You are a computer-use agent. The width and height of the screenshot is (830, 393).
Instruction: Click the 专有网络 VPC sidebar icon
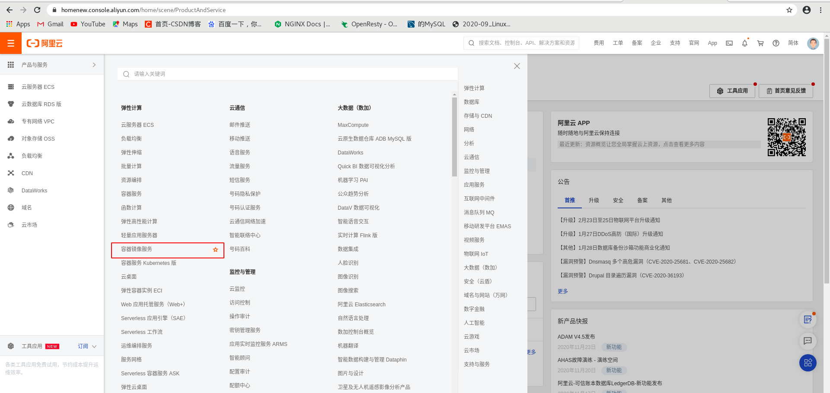click(x=11, y=121)
